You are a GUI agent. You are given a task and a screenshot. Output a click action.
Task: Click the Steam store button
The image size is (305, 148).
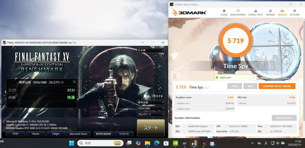pyautogui.click(x=36, y=134)
